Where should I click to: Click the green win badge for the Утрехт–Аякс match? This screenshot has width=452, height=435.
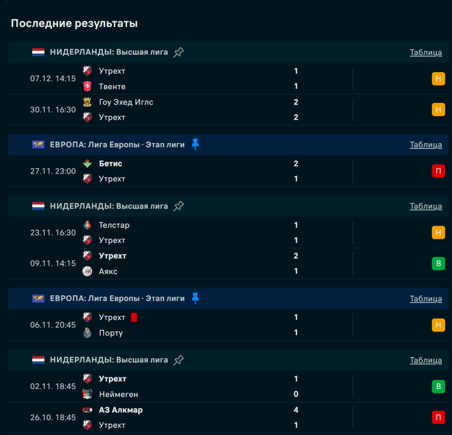click(438, 264)
